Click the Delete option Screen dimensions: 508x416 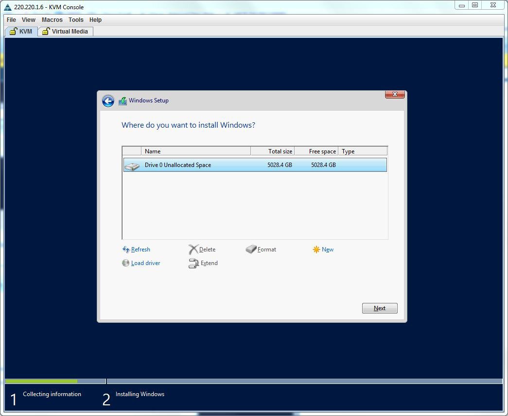click(208, 250)
